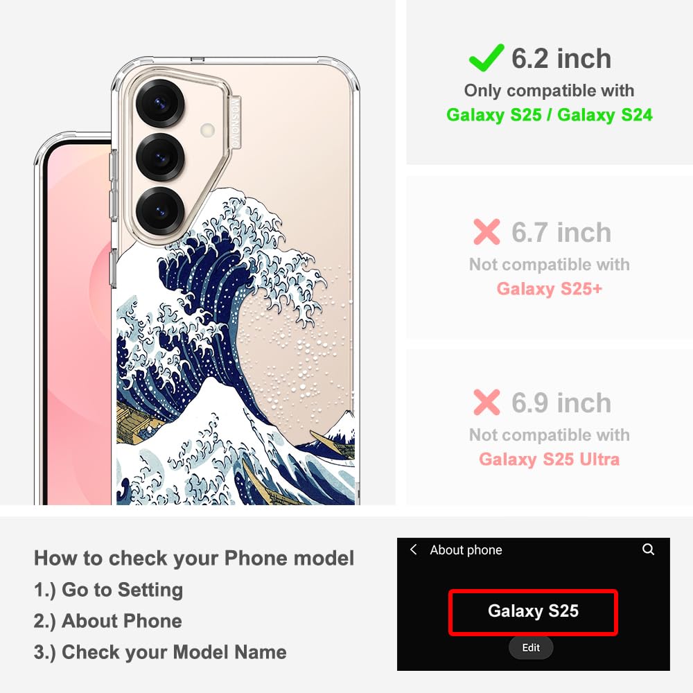Click the green checkmark beside 6.2 inch

tap(486, 58)
